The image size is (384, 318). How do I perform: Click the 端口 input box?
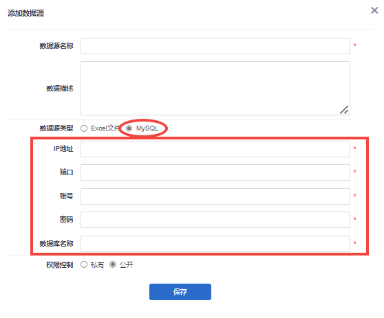tap(215, 172)
